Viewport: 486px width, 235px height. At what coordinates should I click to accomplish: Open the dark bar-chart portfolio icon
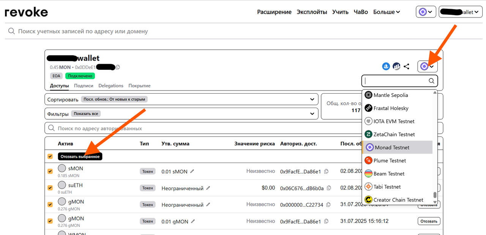pos(396,66)
